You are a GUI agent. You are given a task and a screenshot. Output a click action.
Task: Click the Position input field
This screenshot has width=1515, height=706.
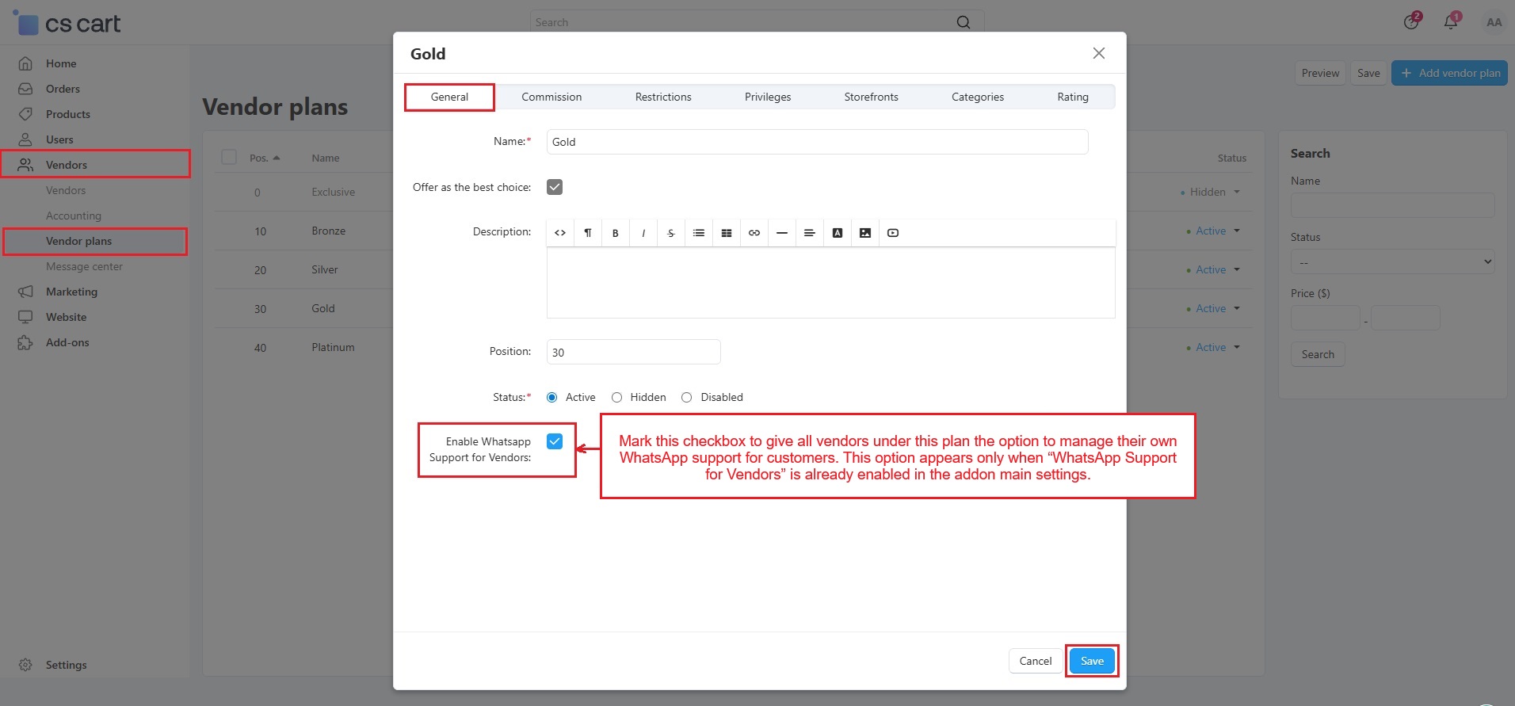[x=633, y=353]
